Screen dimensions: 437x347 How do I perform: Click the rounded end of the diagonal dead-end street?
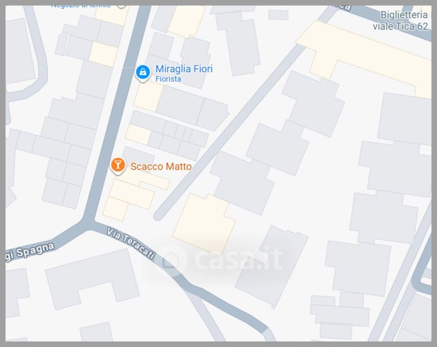pos(158,216)
